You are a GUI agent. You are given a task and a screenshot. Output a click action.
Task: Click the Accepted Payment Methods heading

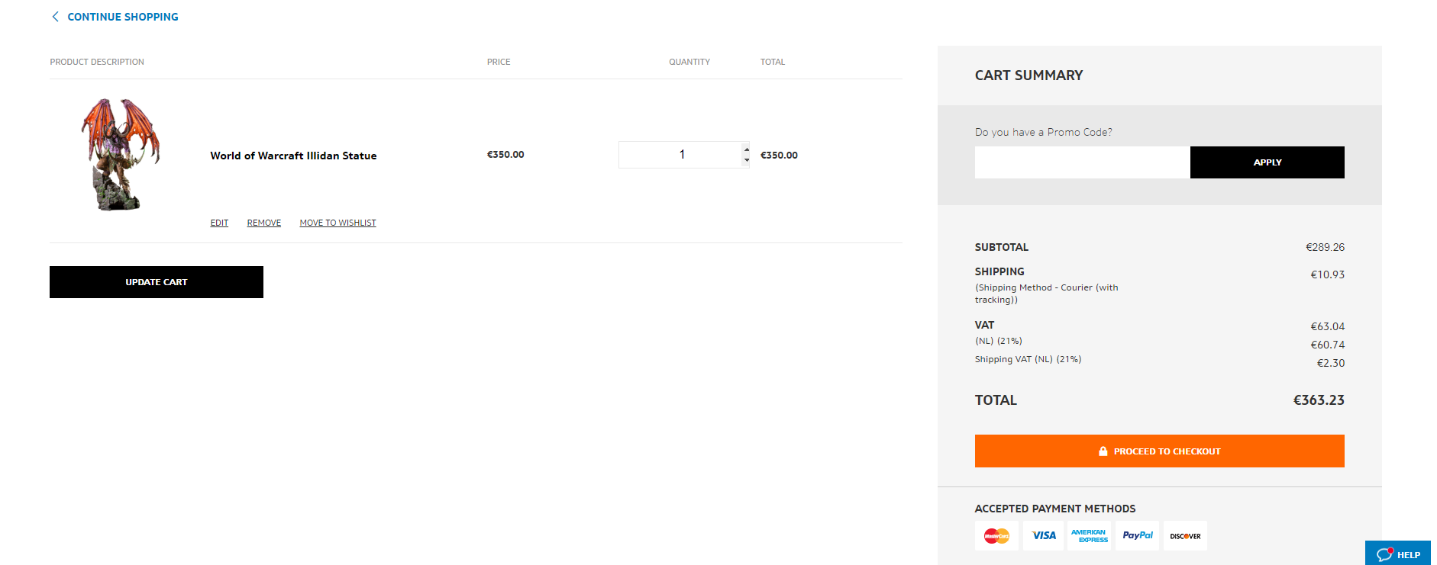(1055, 509)
